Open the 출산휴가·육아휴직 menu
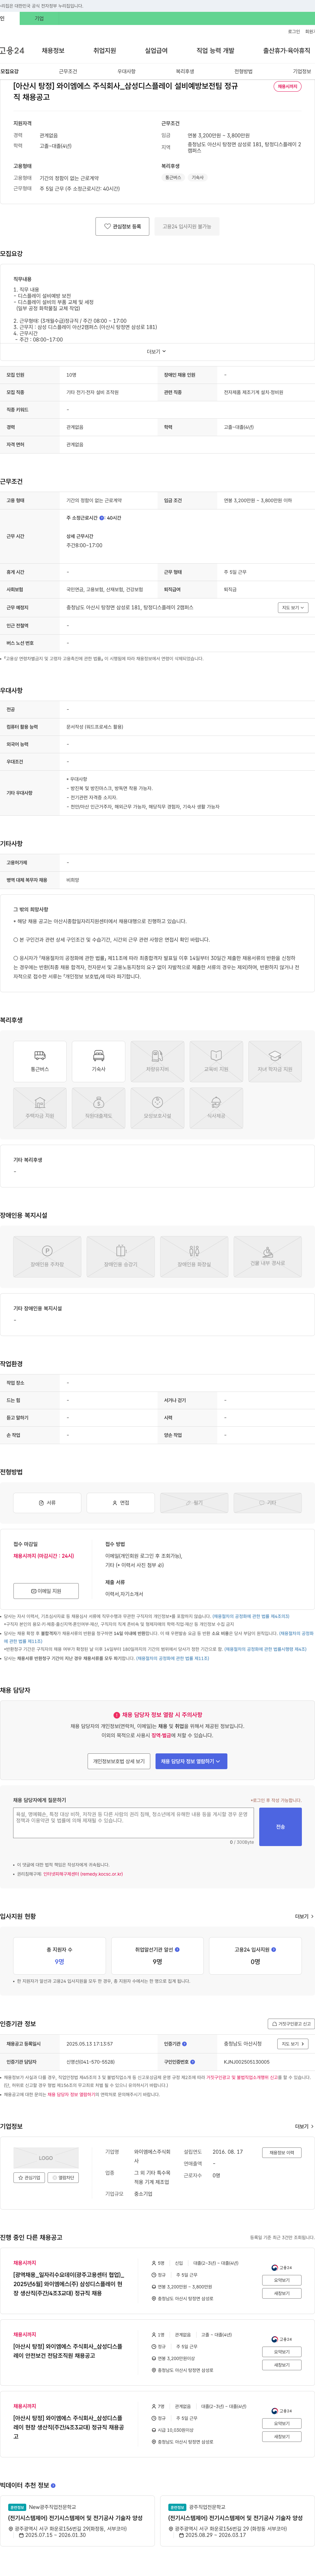This screenshot has height=2576, width=315. click(287, 50)
